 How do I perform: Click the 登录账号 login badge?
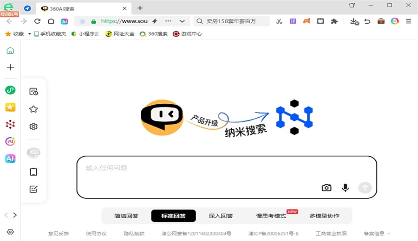tap(9, 14)
